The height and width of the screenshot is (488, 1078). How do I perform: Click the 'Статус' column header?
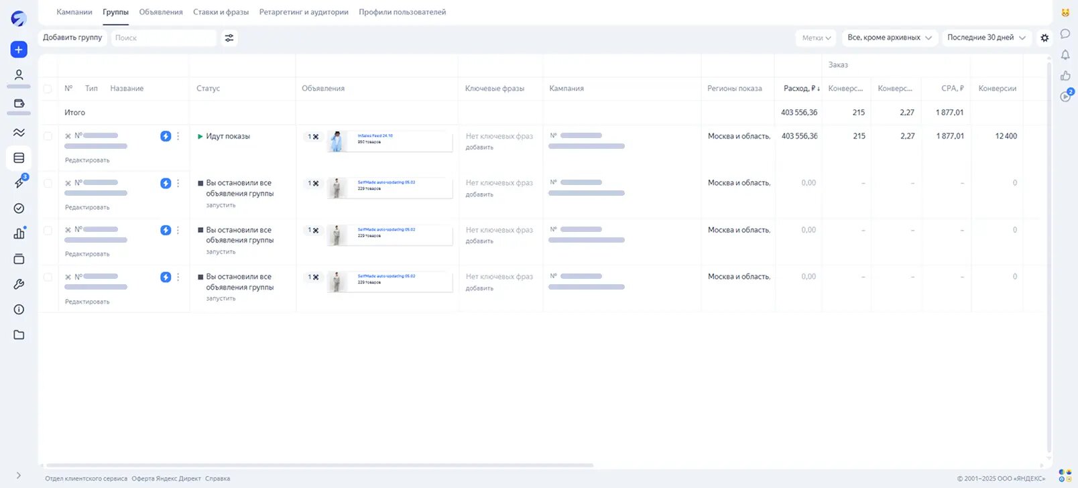click(208, 88)
